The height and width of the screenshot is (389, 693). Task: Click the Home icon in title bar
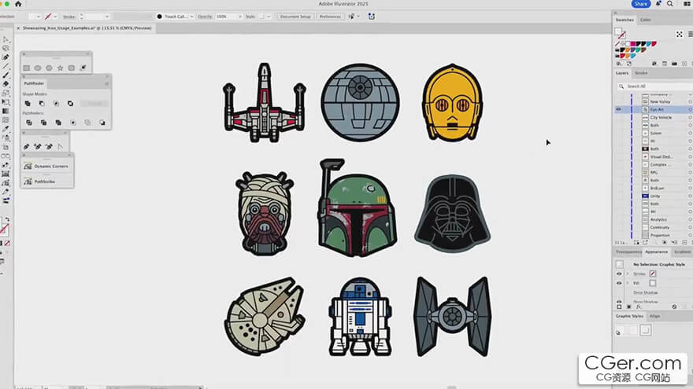pyautogui.click(x=17, y=4)
